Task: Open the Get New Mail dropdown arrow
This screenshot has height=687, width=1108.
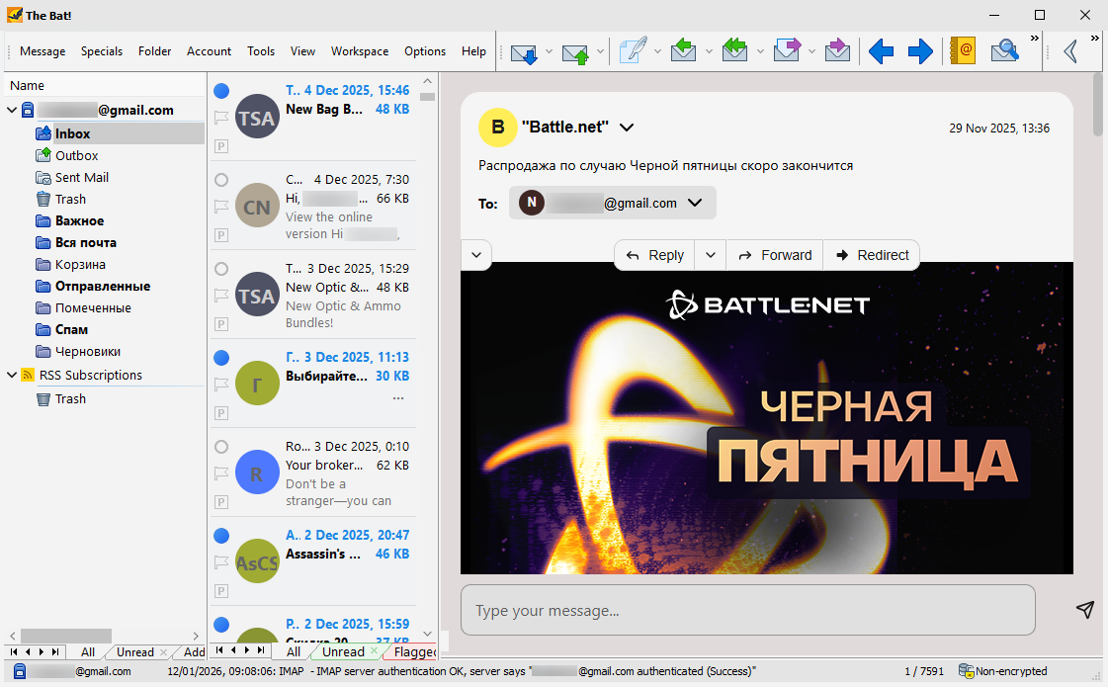Action: point(549,51)
